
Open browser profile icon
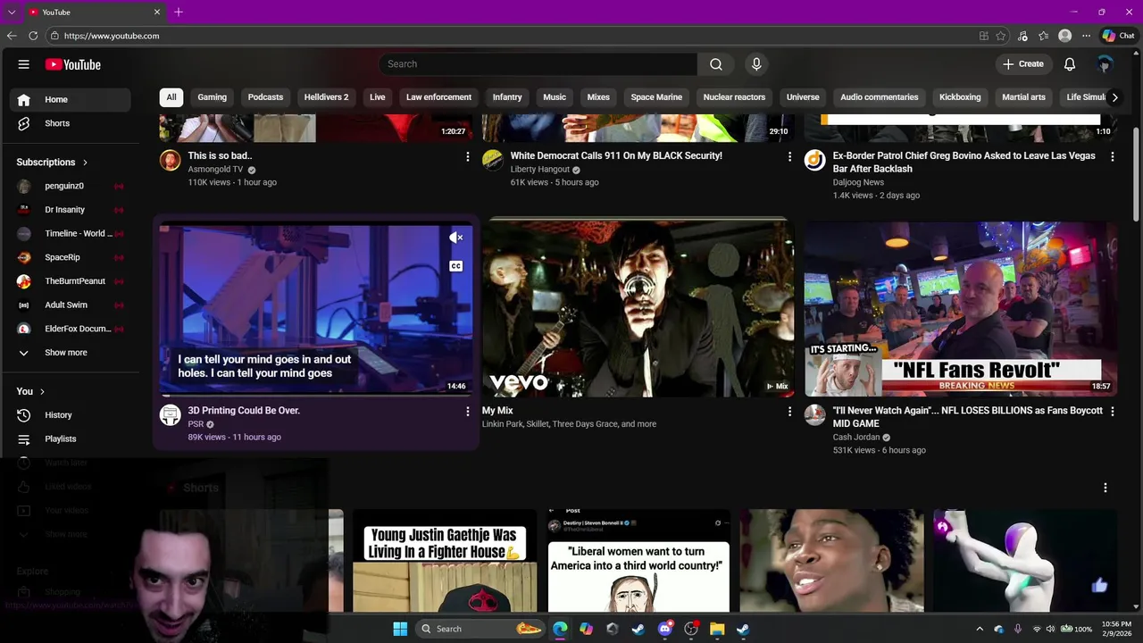click(1064, 36)
